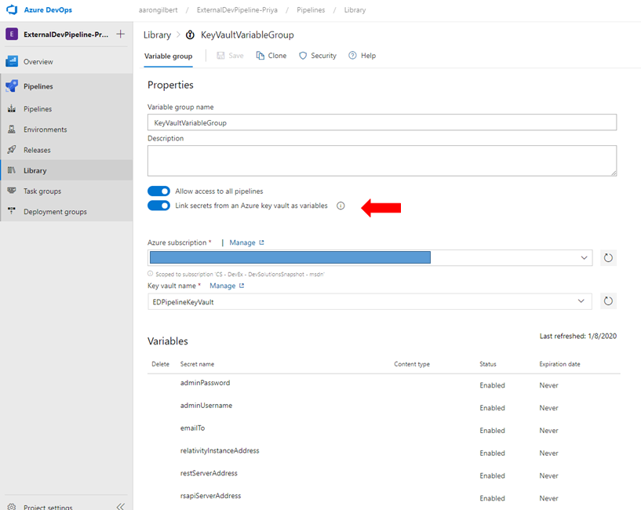Click the Library books icon
The width and height of the screenshot is (641, 510).
[x=12, y=170]
